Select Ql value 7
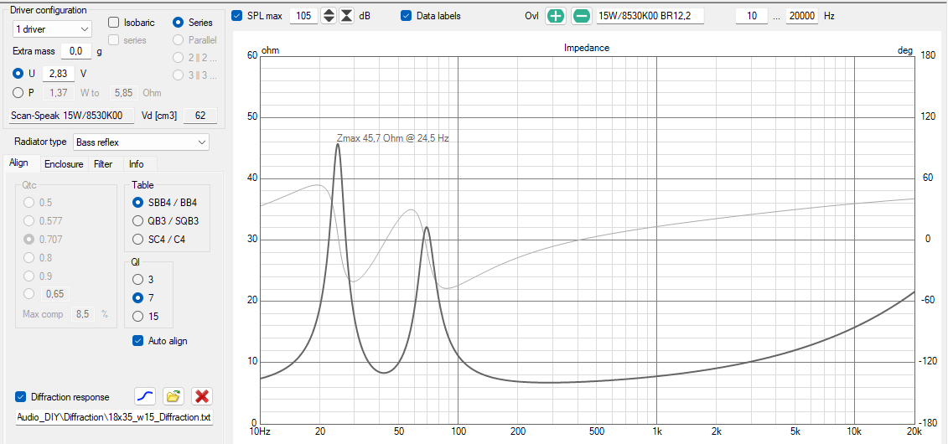This screenshot has height=444, width=948. point(137,297)
